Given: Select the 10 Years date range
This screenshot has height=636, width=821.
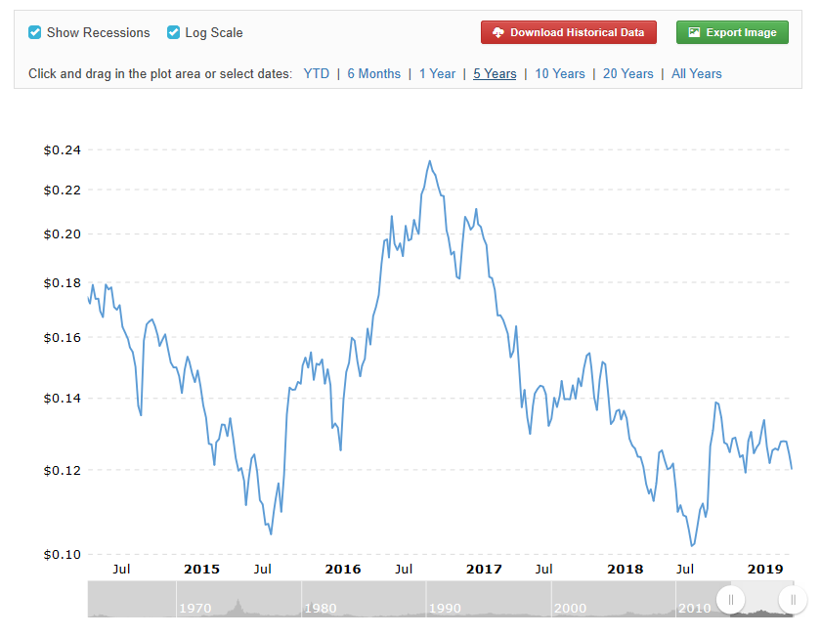Looking at the screenshot, I should click(x=559, y=72).
